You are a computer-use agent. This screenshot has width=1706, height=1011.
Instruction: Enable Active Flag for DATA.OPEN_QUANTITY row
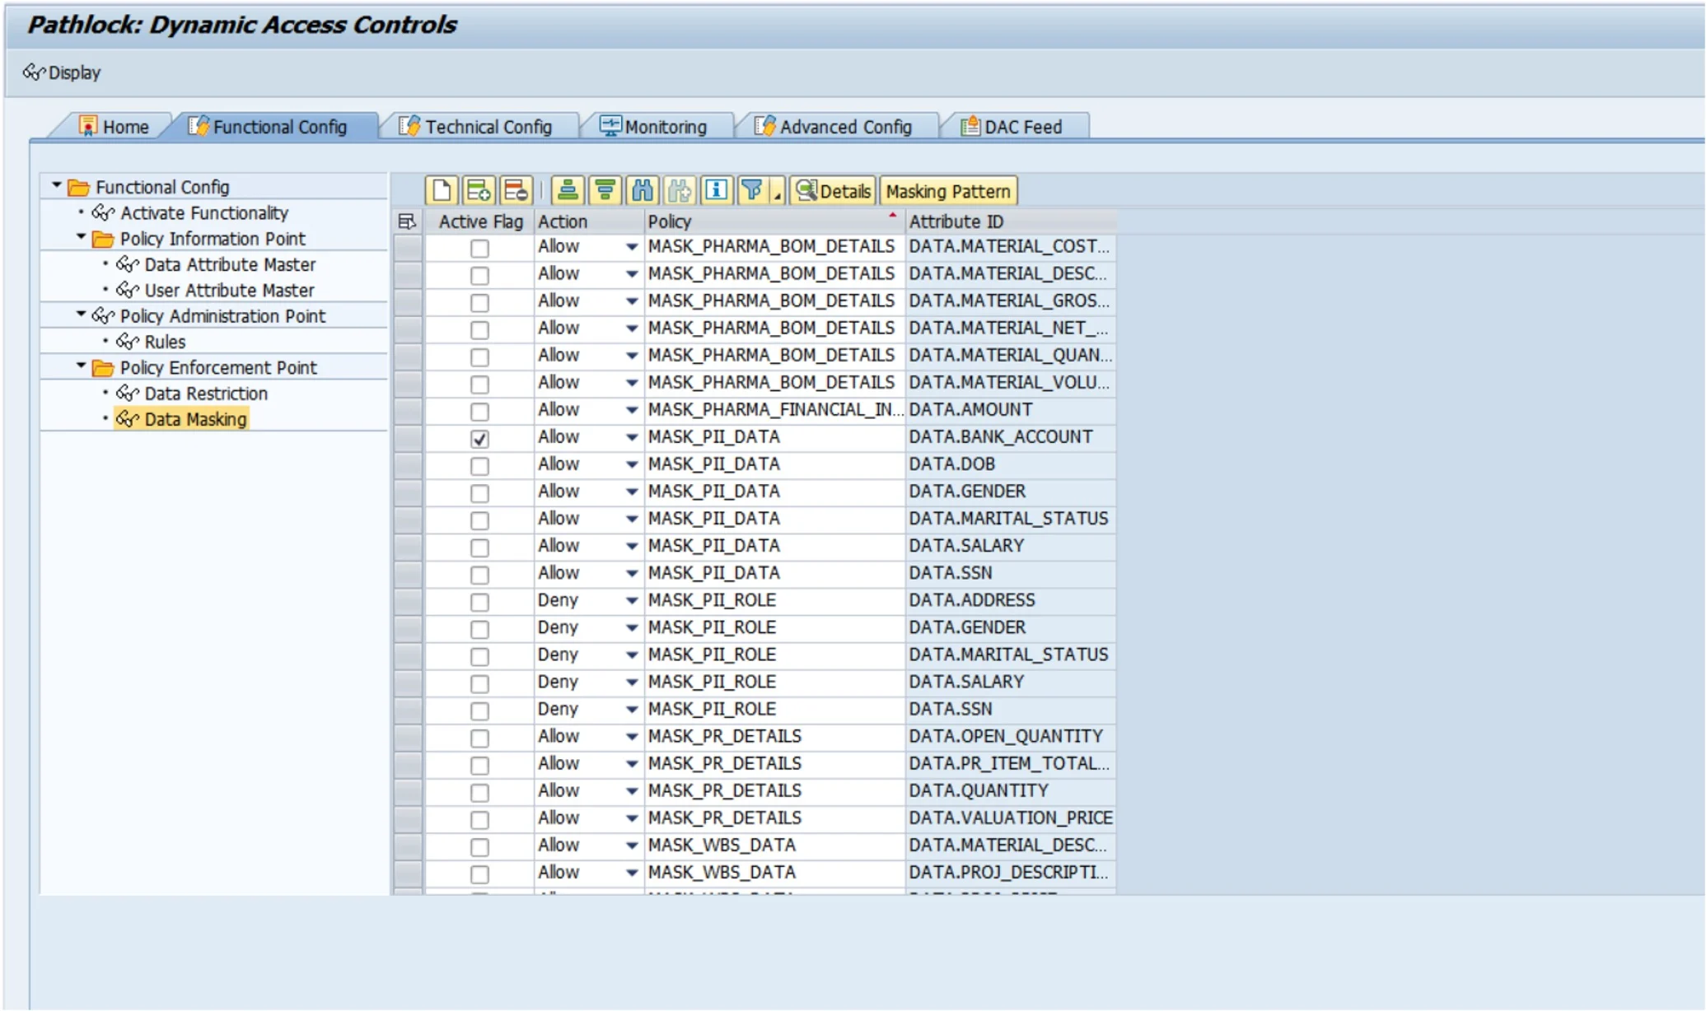(479, 737)
